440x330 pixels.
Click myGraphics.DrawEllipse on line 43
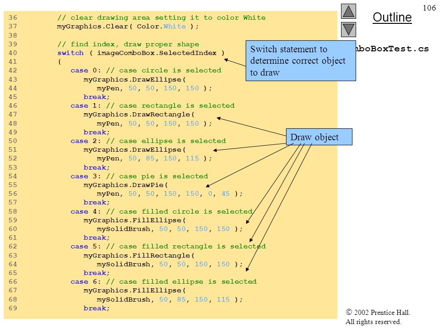tap(135, 80)
